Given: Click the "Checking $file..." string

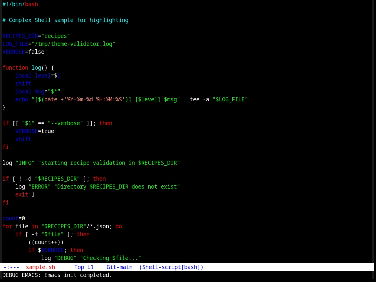Looking at the screenshot, I should [111, 258].
